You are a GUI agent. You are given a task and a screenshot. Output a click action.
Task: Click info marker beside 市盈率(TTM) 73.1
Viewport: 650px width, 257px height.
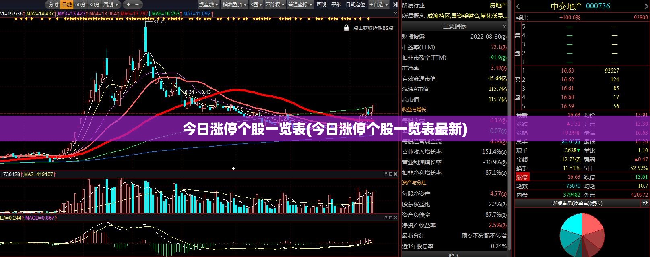[504, 47]
